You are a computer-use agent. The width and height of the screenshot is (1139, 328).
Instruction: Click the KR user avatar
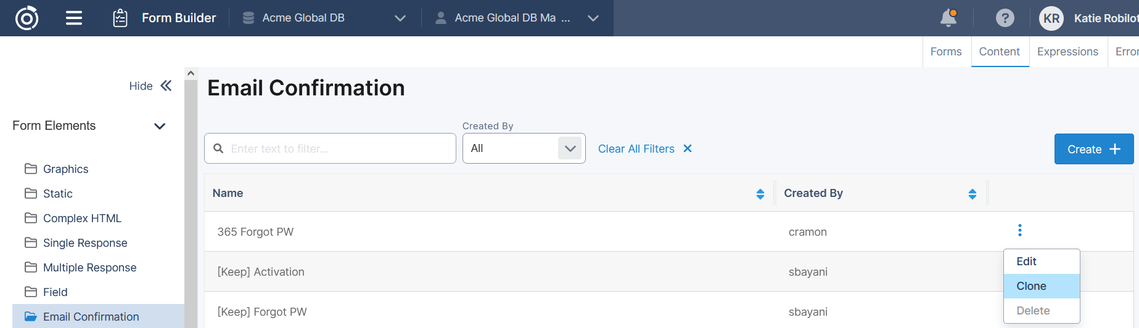click(x=1051, y=18)
